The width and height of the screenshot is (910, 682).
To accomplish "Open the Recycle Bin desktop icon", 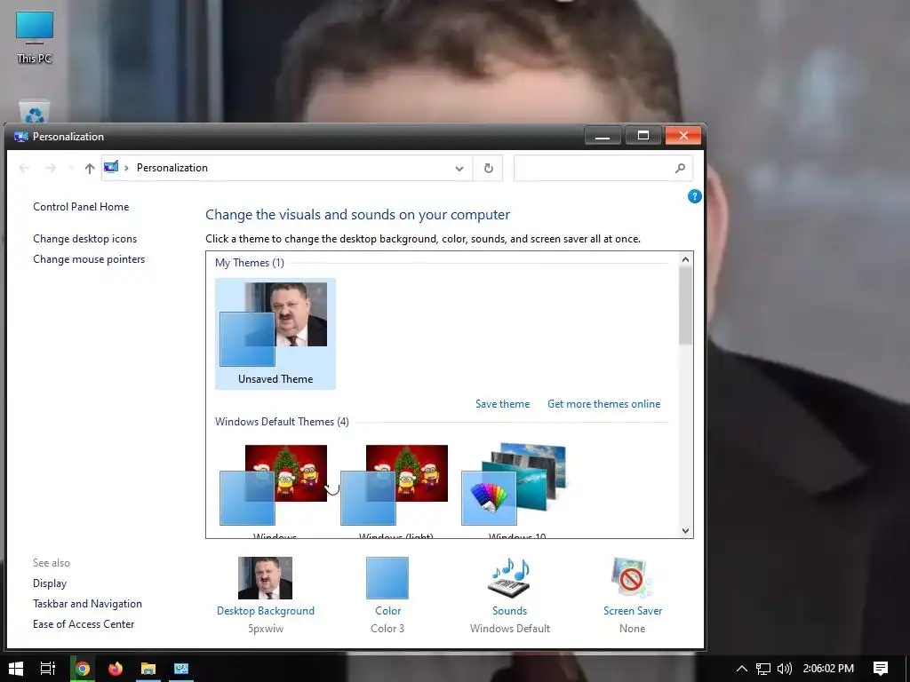I will 35,111.
